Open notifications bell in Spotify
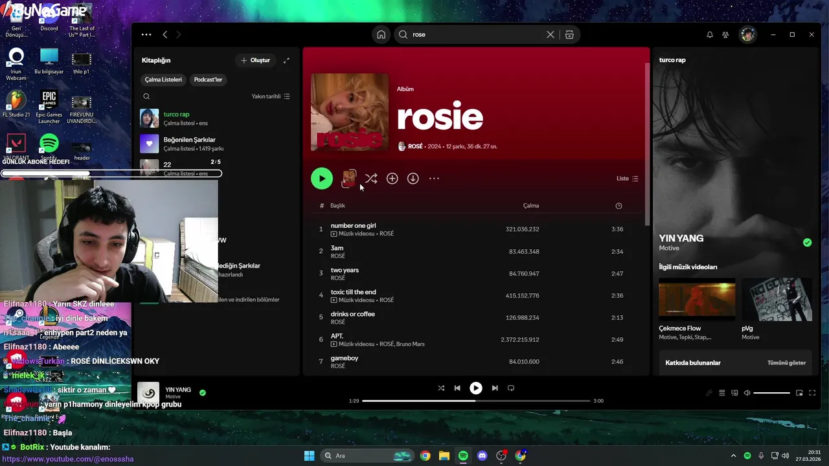 (710, 34)
